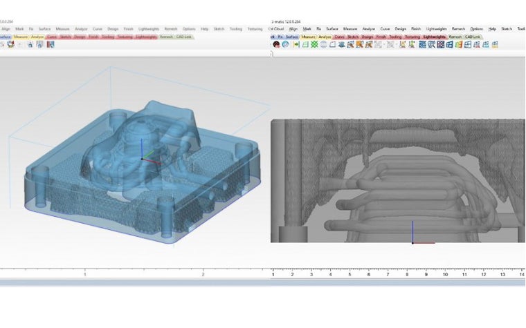This screenshot has width=526, height=328.
Task: Click the red-black round icon in right window toolbar
Action: (277, 44)
